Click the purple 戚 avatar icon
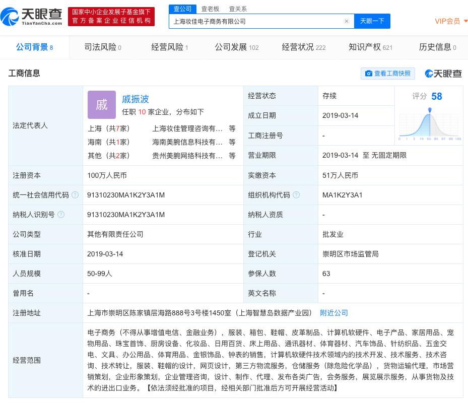Viewport: 468px width, 405px height. pos(102,105)
